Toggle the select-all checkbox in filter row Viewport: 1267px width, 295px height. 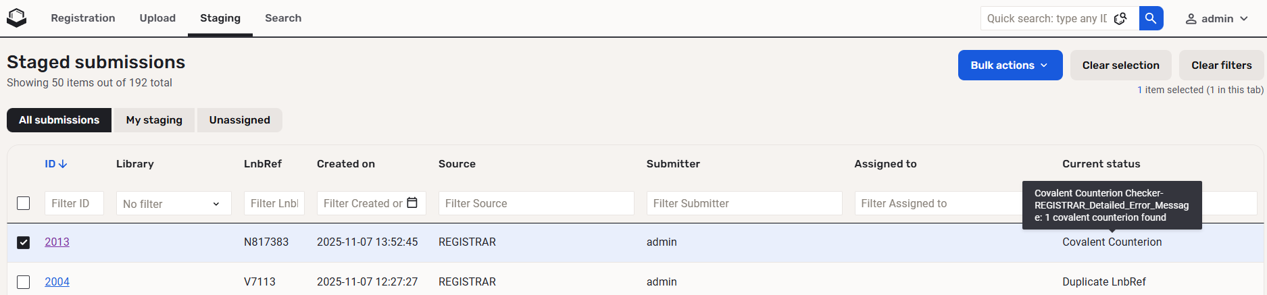pyautogui.click(x=24, y=203)
